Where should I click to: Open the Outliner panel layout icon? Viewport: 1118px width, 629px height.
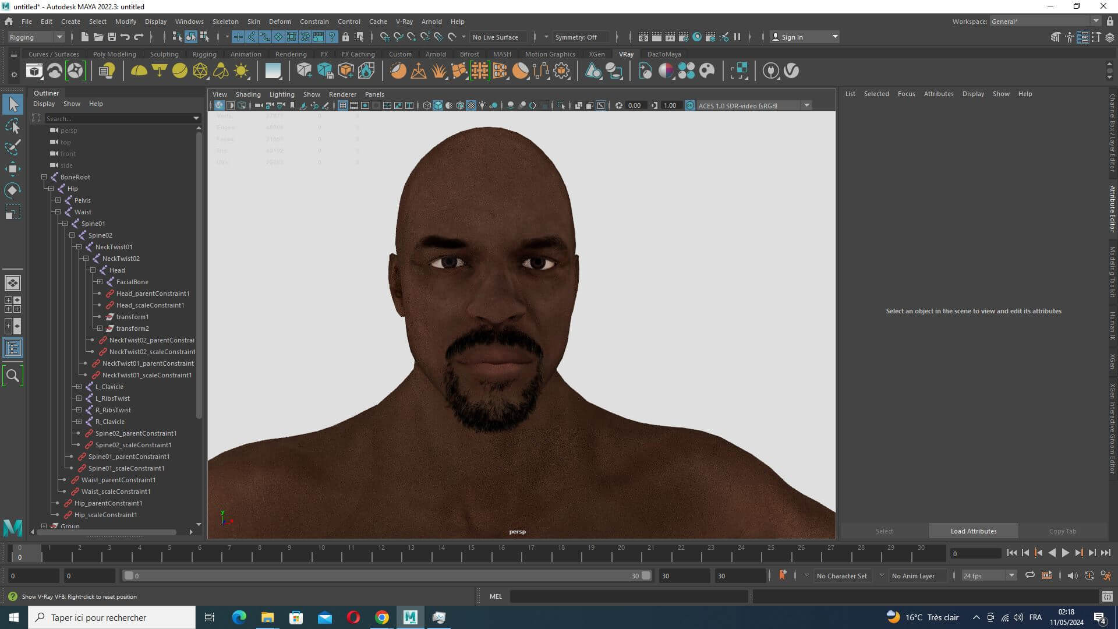13,348
